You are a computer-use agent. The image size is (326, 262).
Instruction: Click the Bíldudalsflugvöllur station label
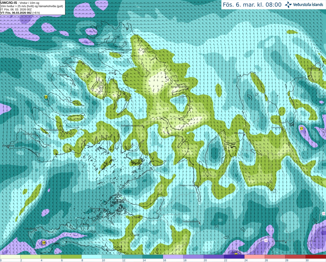tap(53, 130)
